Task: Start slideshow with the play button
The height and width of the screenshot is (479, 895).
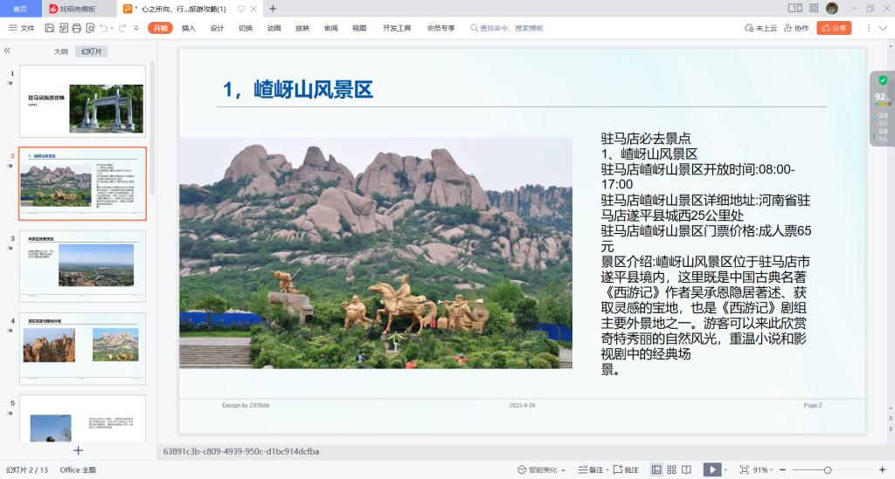Action: [712, 469]
